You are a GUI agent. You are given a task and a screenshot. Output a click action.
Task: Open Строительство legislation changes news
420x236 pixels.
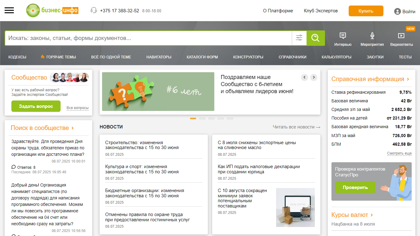point(142,145)
